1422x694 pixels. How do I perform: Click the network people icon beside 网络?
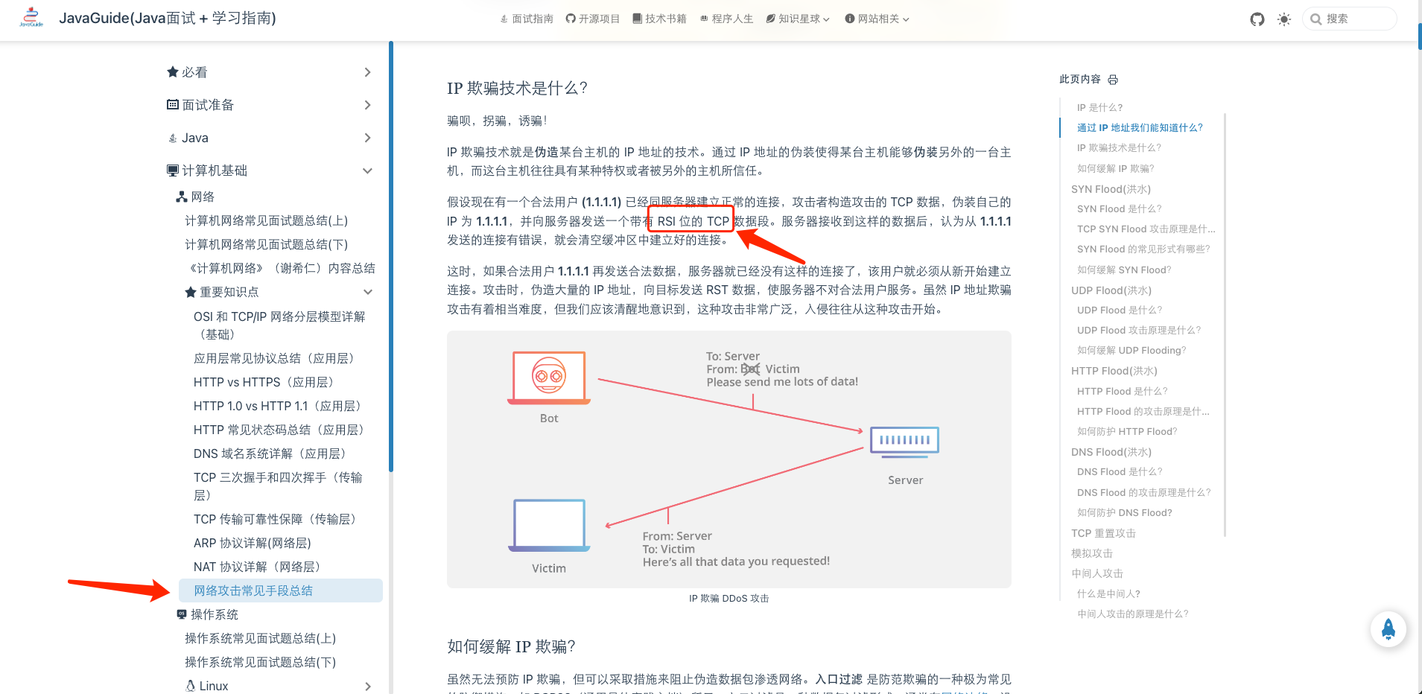coord(182,196)
